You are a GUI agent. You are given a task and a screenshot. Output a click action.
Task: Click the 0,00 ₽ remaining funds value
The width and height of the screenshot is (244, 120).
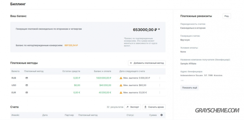tap(77, 78)
